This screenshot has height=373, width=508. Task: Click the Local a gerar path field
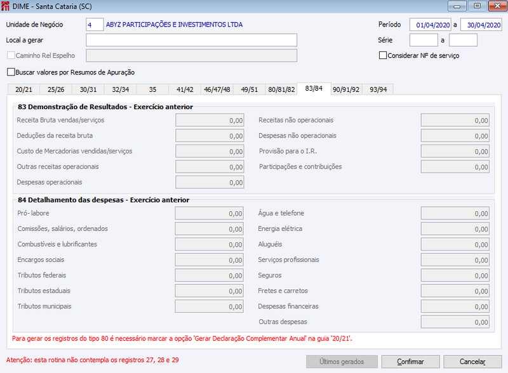(192, 40)
